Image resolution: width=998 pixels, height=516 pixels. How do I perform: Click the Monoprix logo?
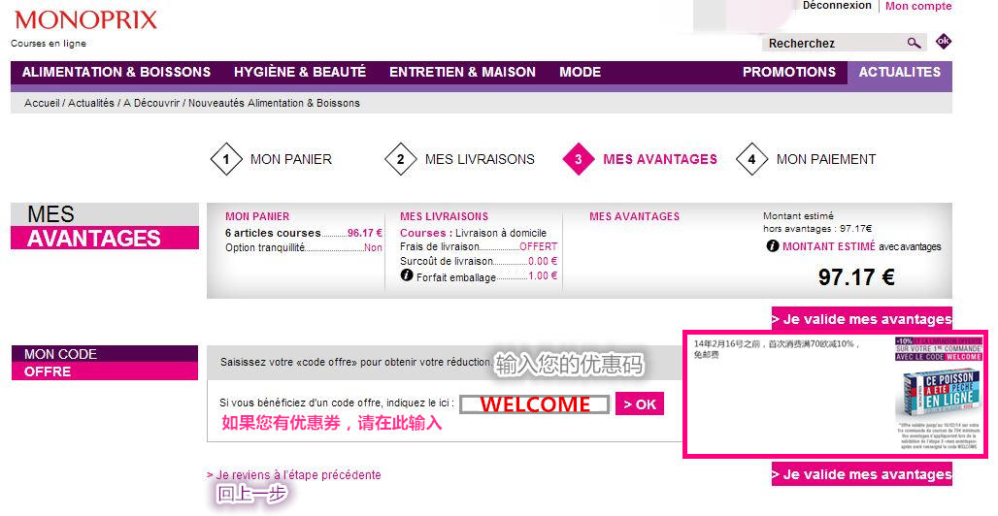click(86, 19)
